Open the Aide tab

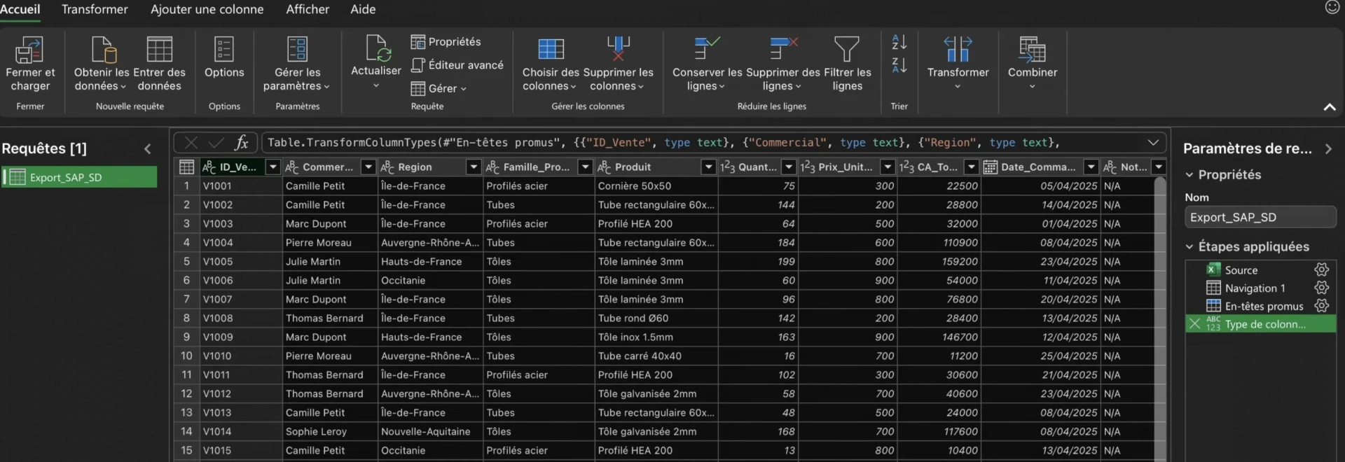[x=363, y=9]
